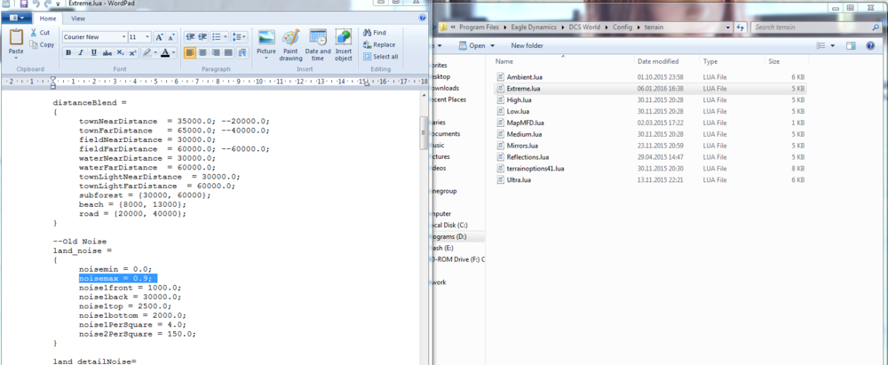Toggle underline formatting
The width and height of the screenshot is (888, 365).
coord(93,52)
